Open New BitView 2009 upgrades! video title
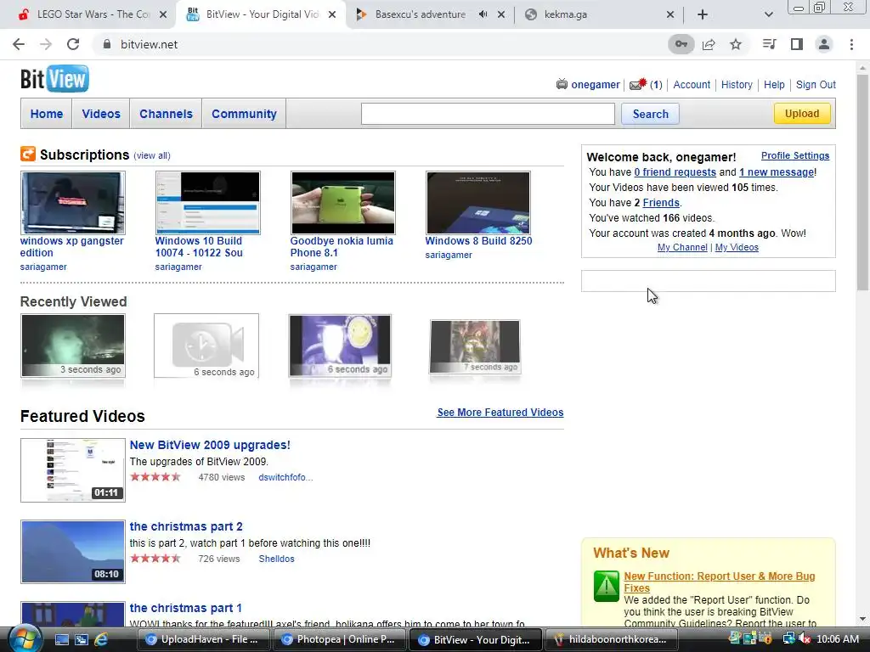870x652 pixels. [x=210, y=445]
